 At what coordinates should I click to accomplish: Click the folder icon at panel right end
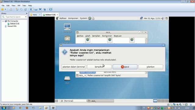167,18
